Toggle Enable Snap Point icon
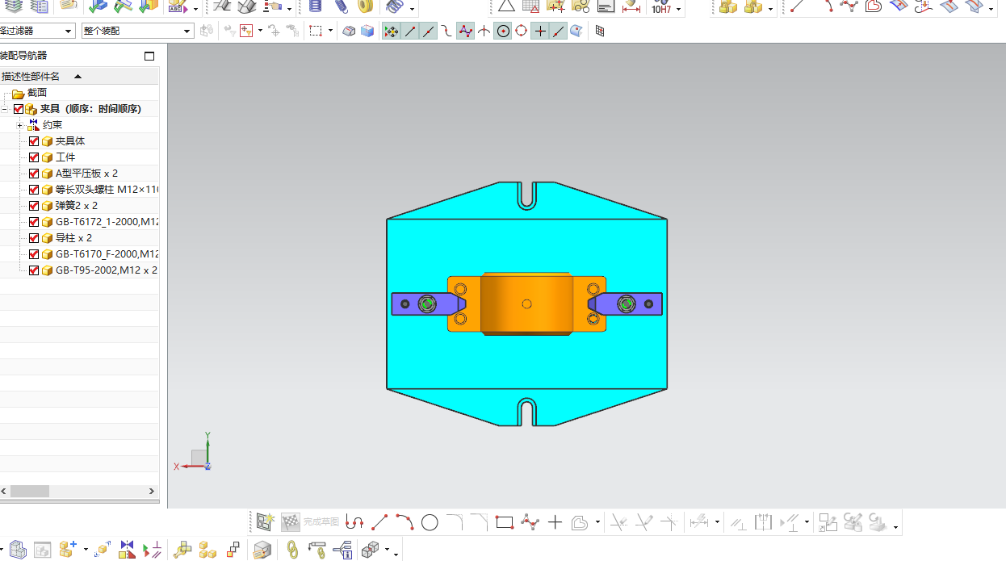The height and width of the screenshot is (561, 1006). [391, 31]
